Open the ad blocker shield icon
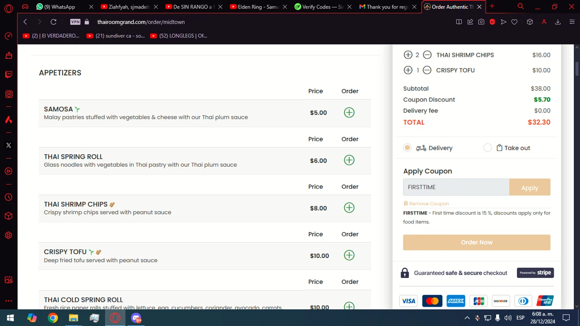Viewport: 580px width, 326px height. pyautogui.click(x=492, y=22)
